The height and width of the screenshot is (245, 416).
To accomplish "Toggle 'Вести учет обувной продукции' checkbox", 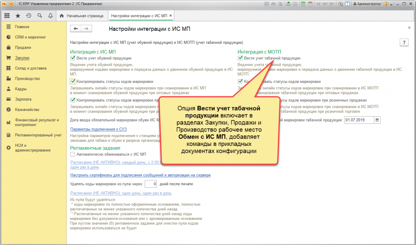I will pyautogui.click(x=73, y=59).
